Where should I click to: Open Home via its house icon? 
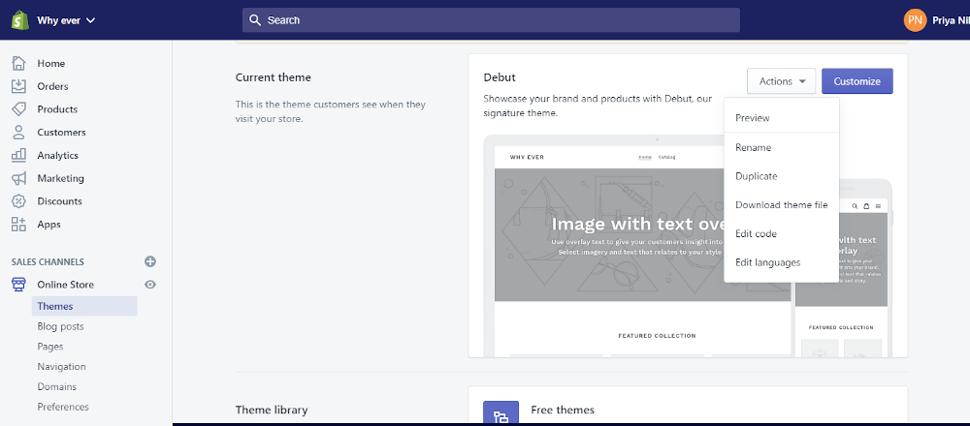(19, 63)
